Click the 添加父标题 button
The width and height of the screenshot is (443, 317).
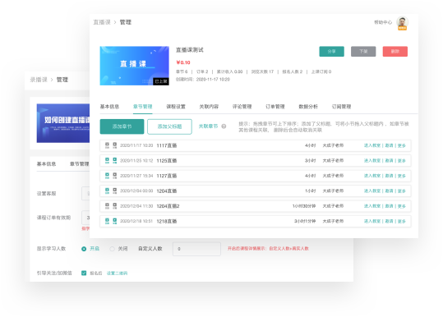coord(169,126)
